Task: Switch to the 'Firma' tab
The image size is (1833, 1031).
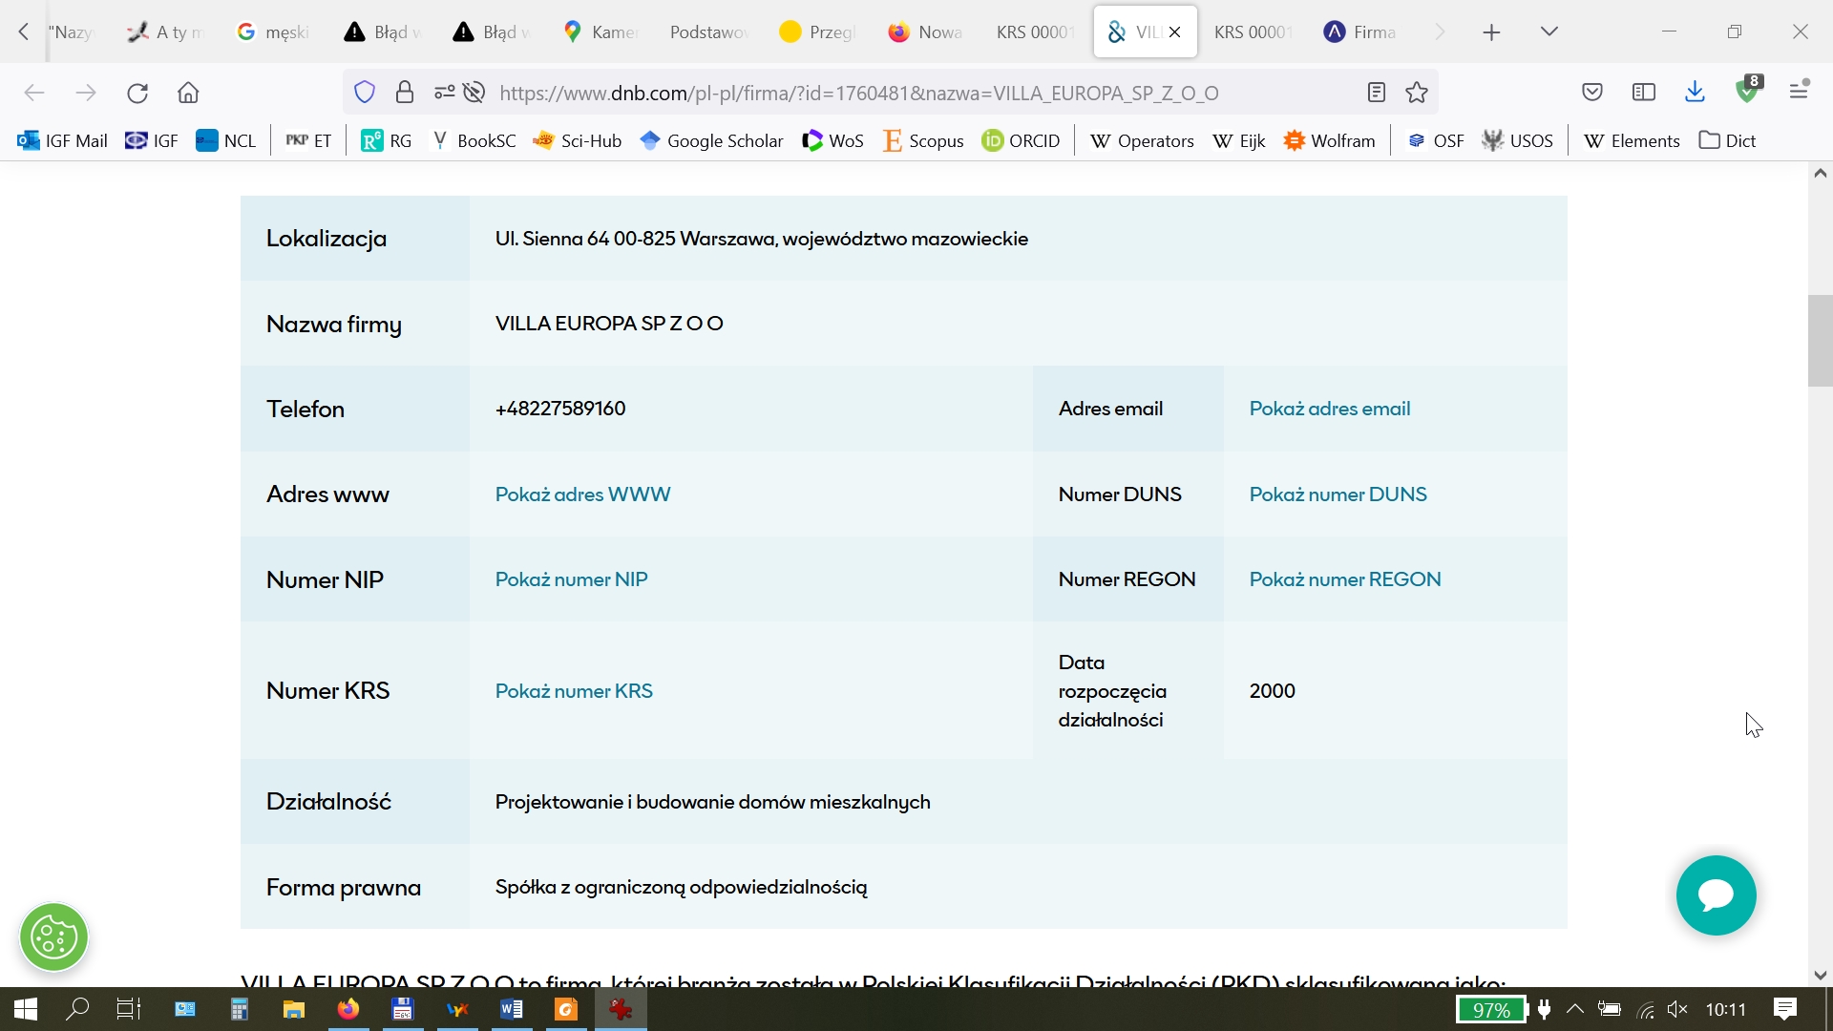Action: (x=1362, y=32)
